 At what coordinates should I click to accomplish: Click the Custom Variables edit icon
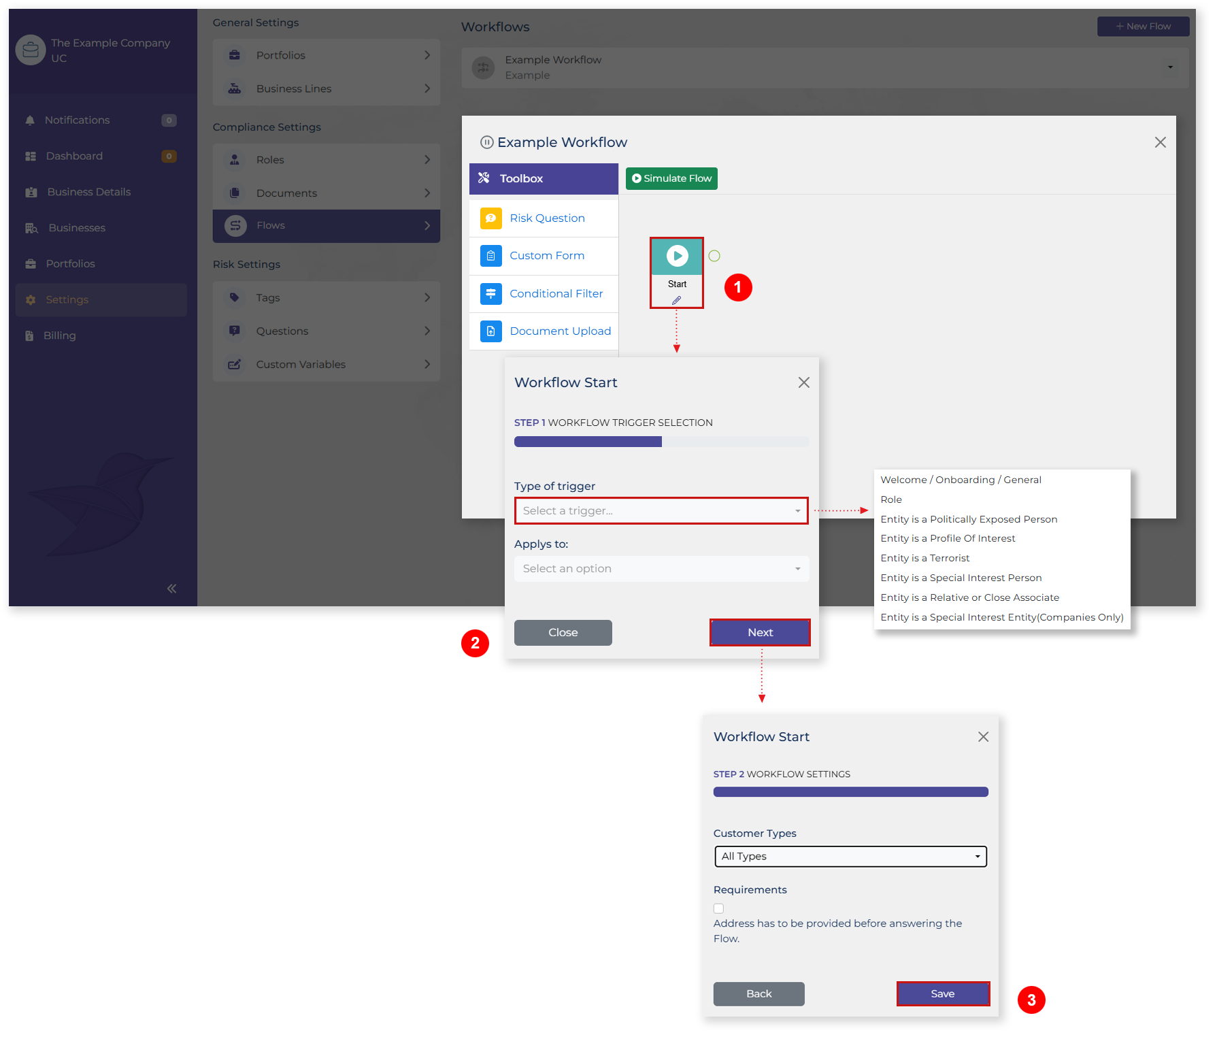click(x=235, y=365)
